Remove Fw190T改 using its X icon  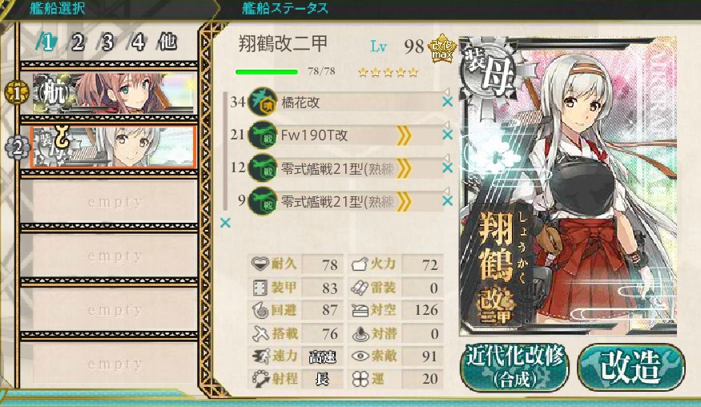coord(447,135)
